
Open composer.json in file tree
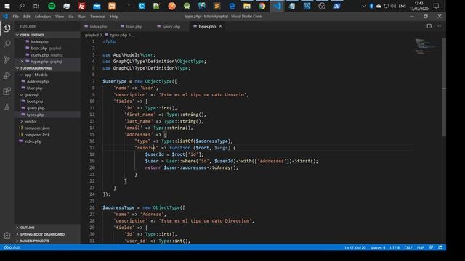point(37,128)
